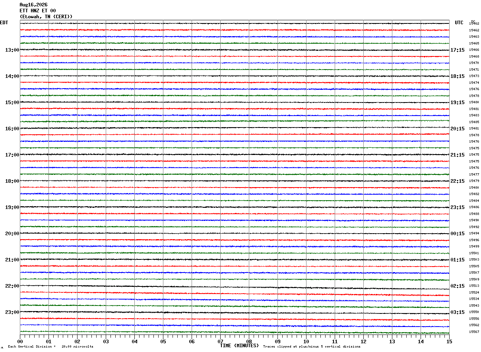Click the Aug16,2026 date header
The height and width of the screenshot is (352, 481).
[x=34, y=5]
